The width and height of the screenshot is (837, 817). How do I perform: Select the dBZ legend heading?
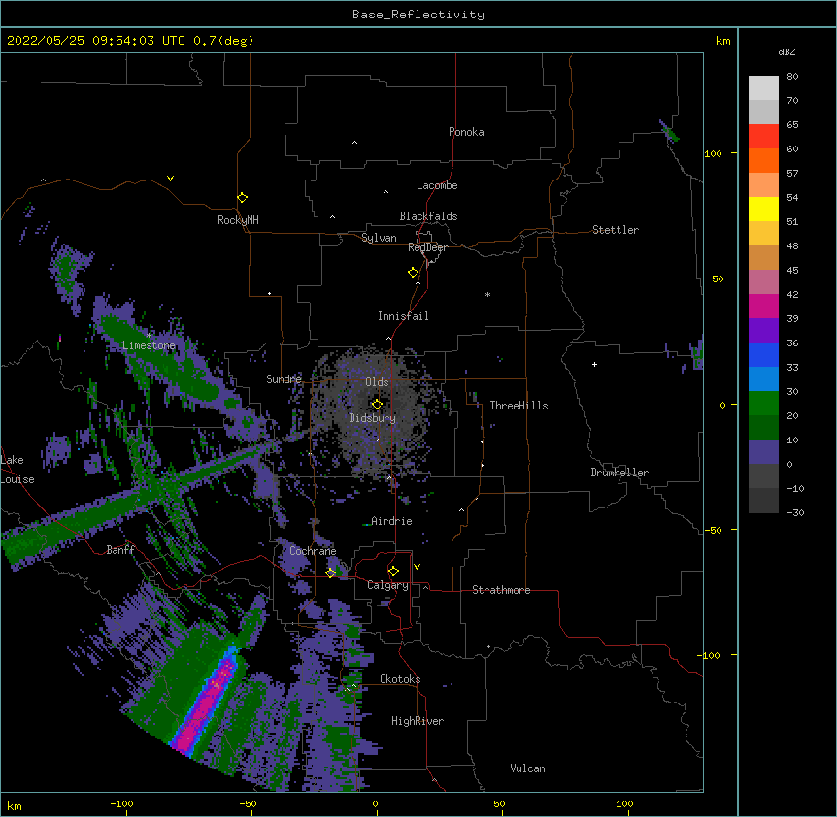coord(787,52)
